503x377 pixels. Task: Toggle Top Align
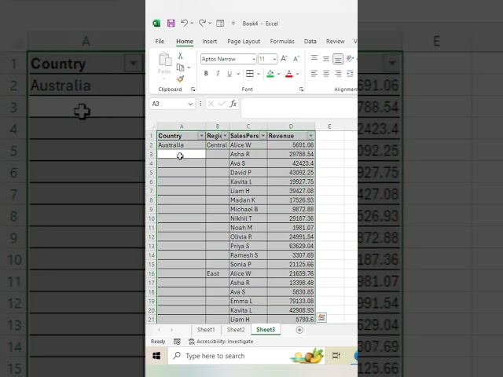[314, 59]
